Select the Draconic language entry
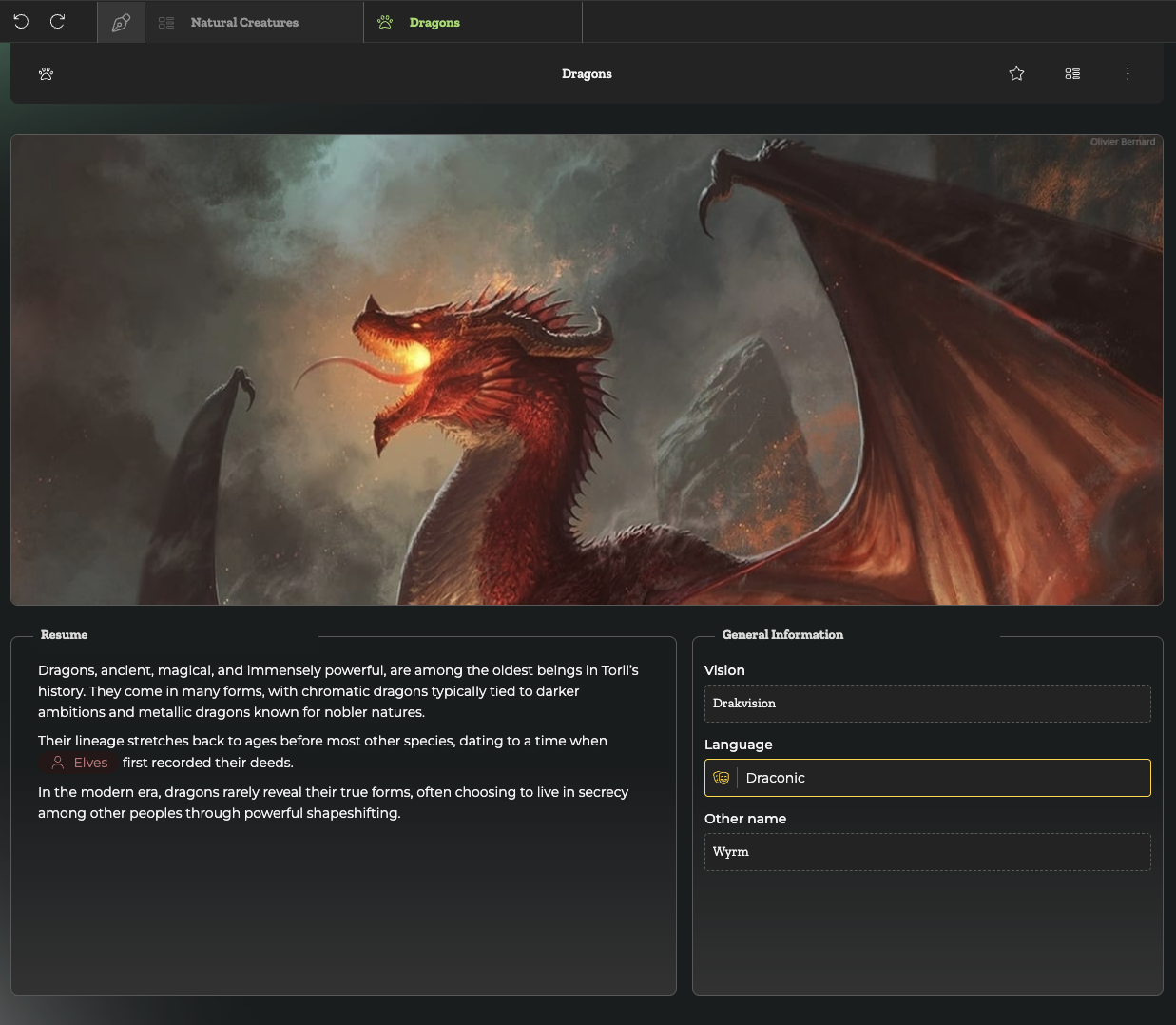1176x1025 pixels. click(776, 778)
